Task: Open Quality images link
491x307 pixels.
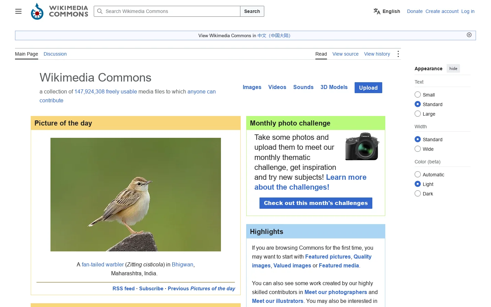Action: tap(312, 261)
